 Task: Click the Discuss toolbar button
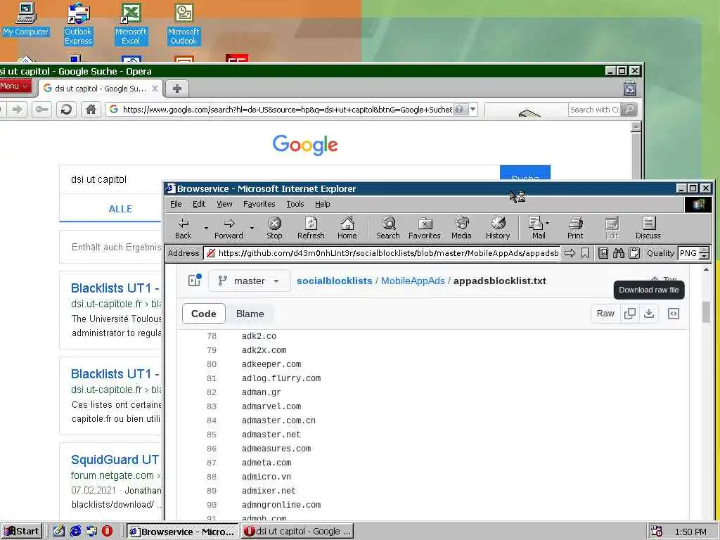[648, 229]
